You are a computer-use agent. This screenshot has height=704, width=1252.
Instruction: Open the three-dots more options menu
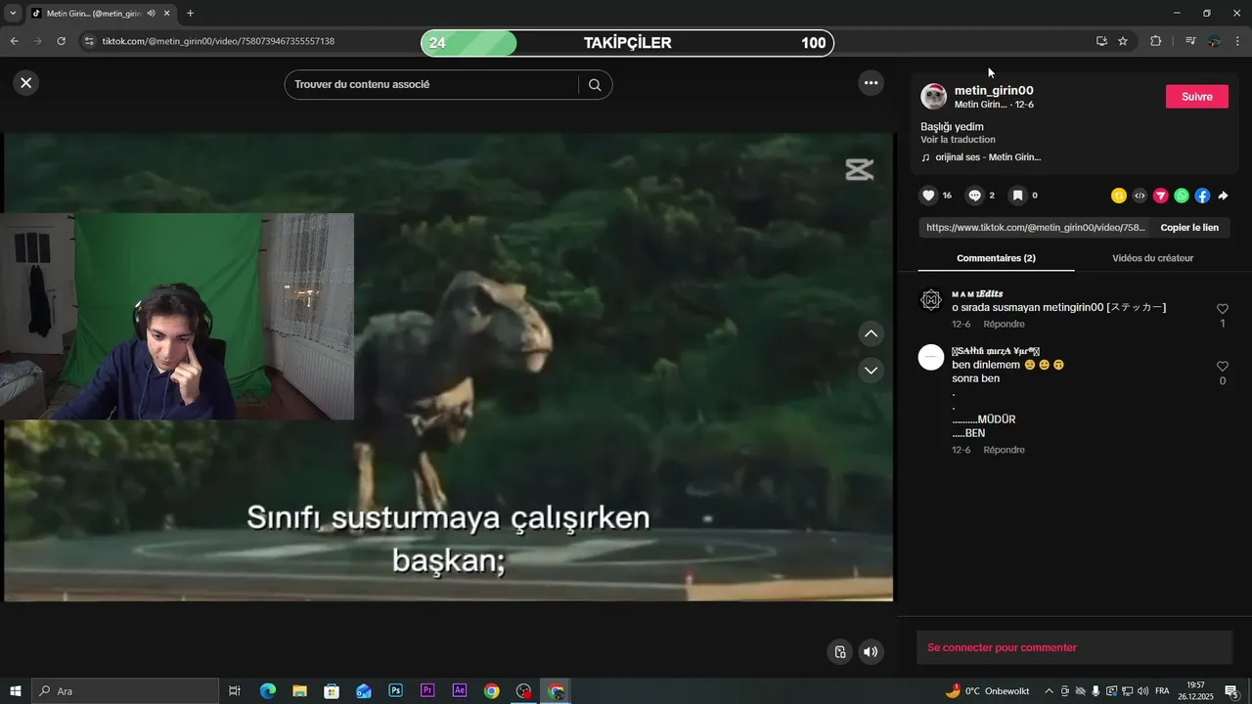tap(872, 83)
